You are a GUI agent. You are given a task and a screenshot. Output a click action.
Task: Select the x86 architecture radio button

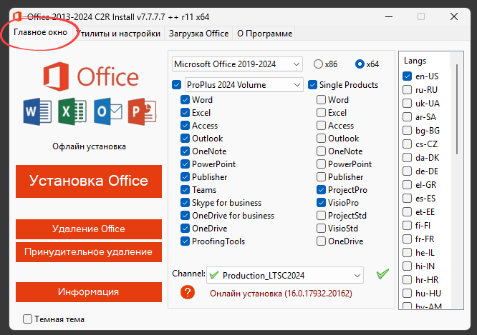[x=318, y=64]
